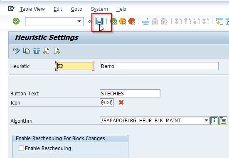
Task: Click the Heuristic field containing SR
Action: coord(75,66)
